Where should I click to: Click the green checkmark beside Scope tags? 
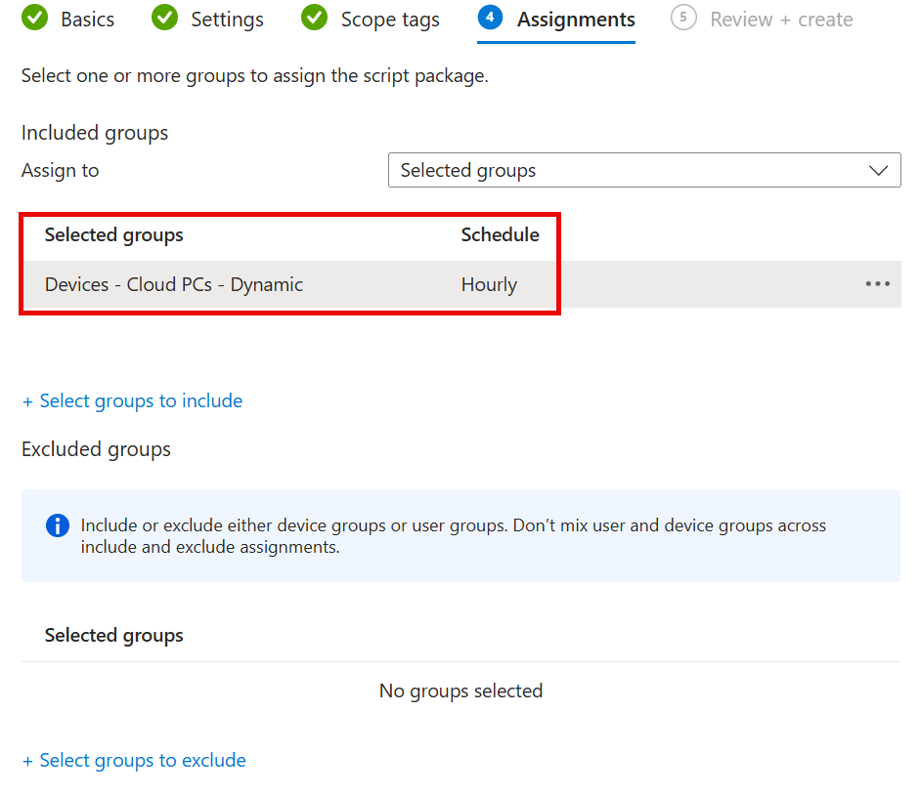click(315, 19)
